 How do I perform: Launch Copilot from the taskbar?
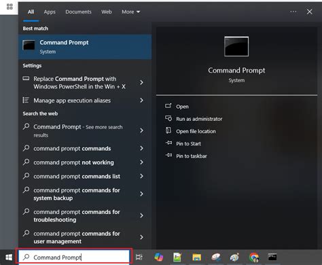click(159, 258)
